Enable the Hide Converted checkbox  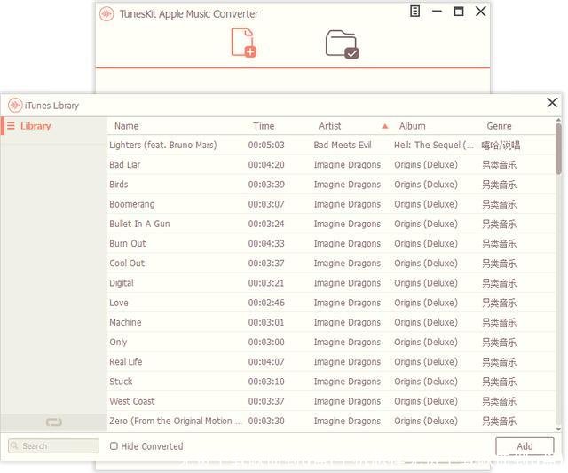click(x=114, y=446)
